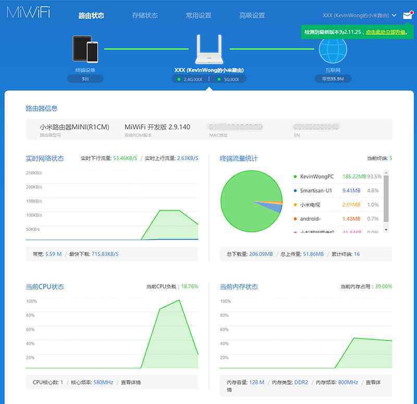417x404 pixels.
Task: Click the MiWiFi logo
Action: click(x=28, y=12)
